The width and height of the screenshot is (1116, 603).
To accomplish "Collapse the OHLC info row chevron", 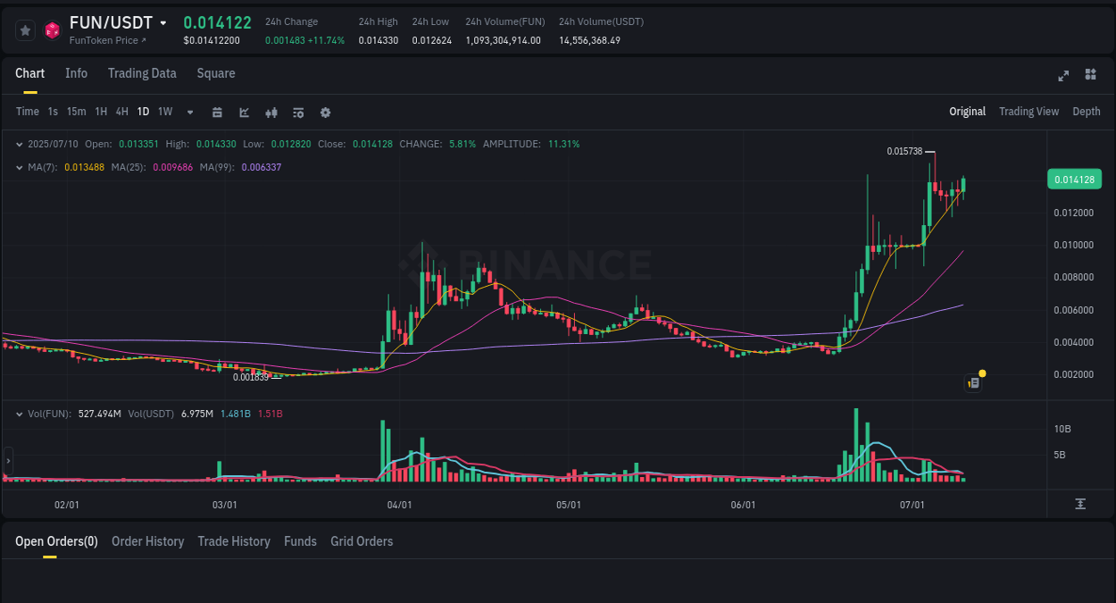I will (x=20, y=143).
